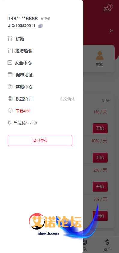
Task: Expand the right chevron arrow at top
Action: point(111,30)
